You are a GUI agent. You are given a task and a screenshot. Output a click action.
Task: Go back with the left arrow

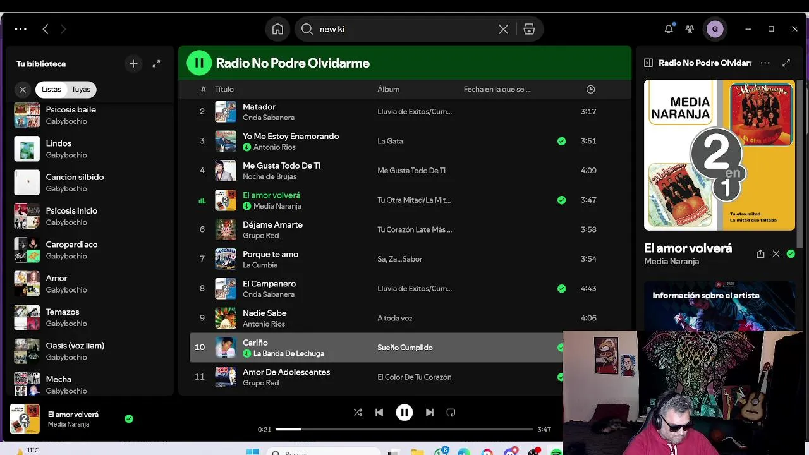pos(46,29)
